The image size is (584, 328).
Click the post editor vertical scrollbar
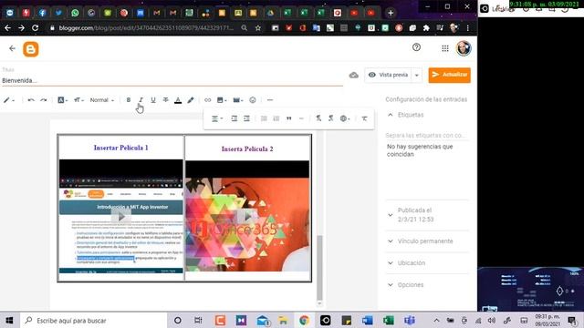pos(319,268)
